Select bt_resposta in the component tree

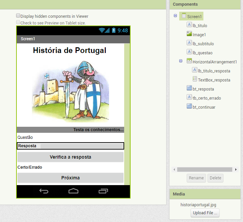(203, 89)
